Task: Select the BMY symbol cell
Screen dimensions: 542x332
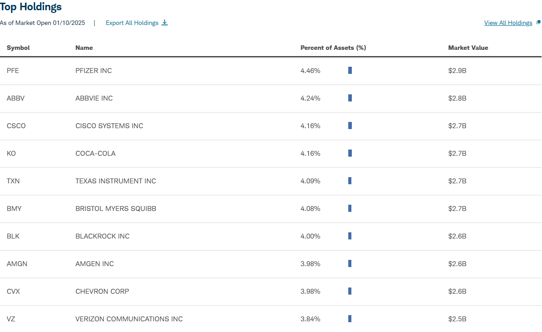Action: [14, 208]
